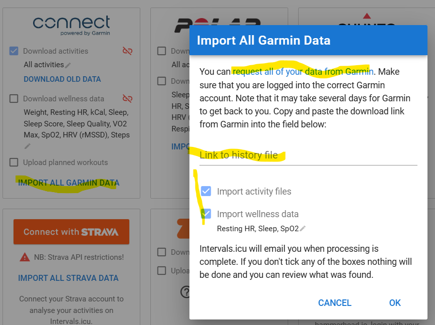Click DOWNLOAD OLD DATA link
Screen dimensions: 435x325
[x=62, y=79]
